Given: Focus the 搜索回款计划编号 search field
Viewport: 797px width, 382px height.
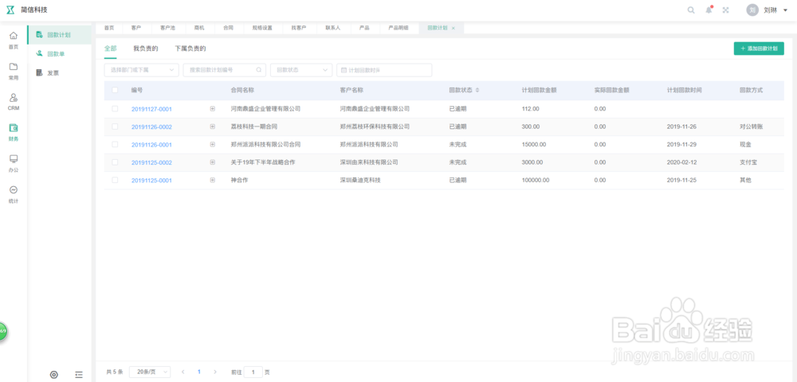Looking at the screenshot, I should coord(224,70).
